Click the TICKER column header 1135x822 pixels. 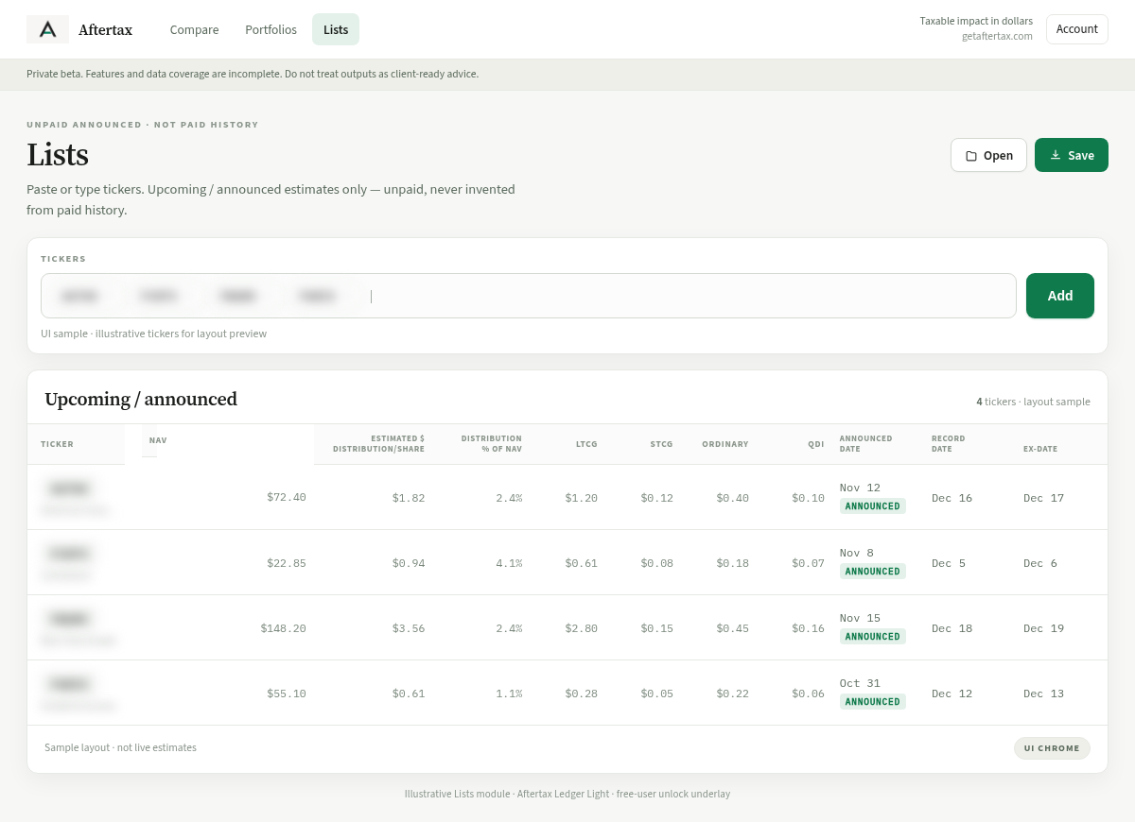57,444
